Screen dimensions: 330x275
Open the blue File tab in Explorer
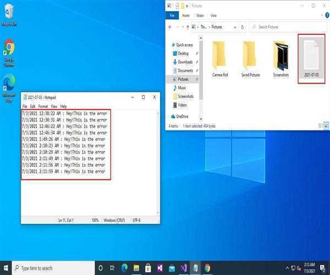172,16
